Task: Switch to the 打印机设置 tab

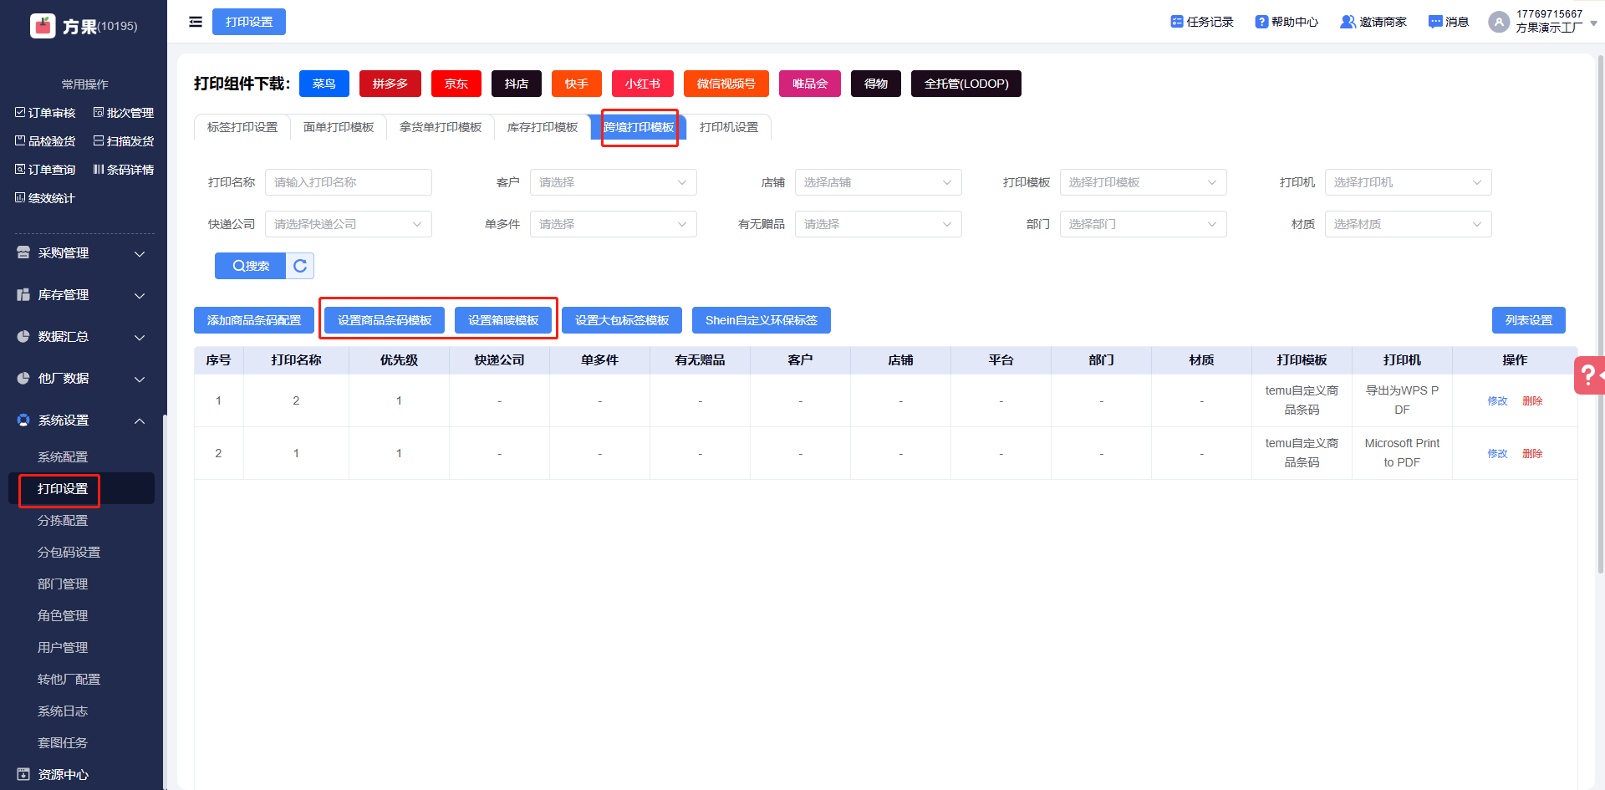Action: click(729, 127)
